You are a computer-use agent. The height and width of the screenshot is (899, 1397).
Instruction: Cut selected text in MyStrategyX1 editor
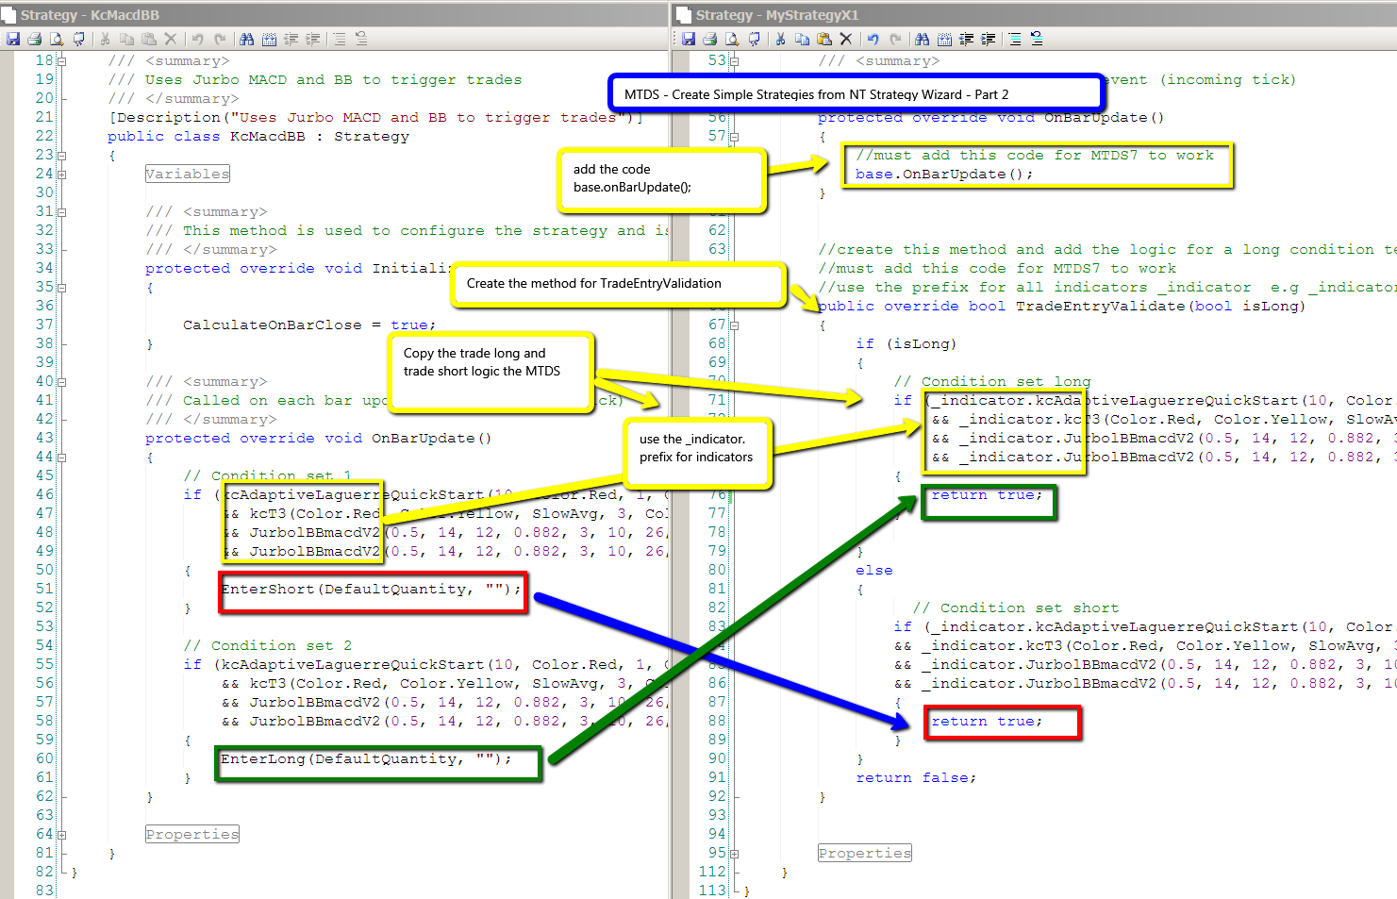coord(780,39)
